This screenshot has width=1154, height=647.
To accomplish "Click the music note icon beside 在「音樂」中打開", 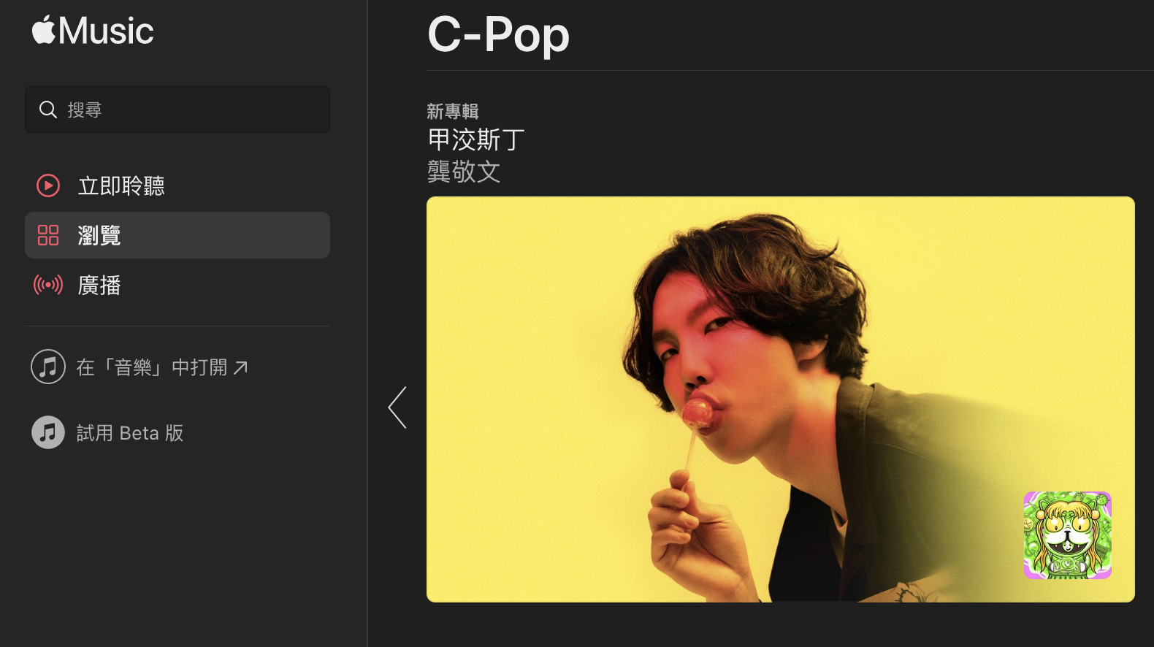I will [48, 367].
